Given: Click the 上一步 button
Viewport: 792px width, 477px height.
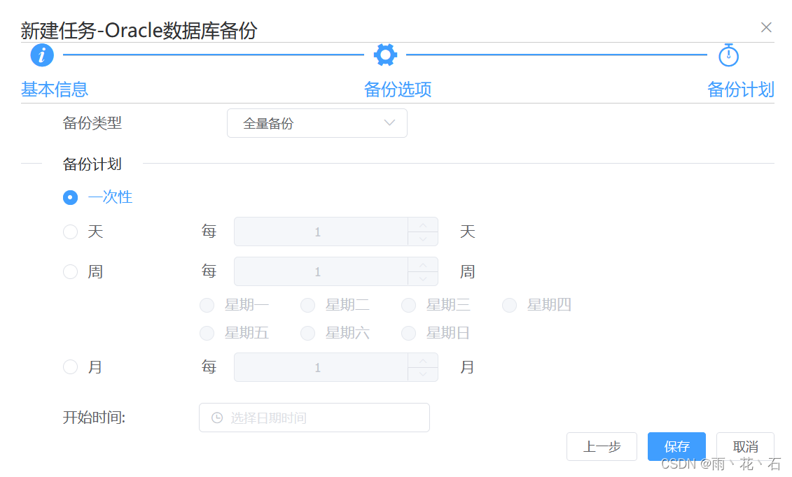Looking at the screenshot, I should point(602,446).
